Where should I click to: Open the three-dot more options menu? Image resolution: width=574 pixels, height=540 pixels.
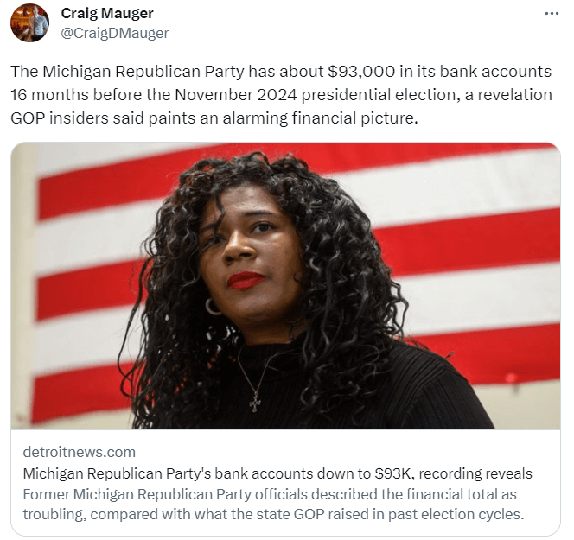point(552,14)
